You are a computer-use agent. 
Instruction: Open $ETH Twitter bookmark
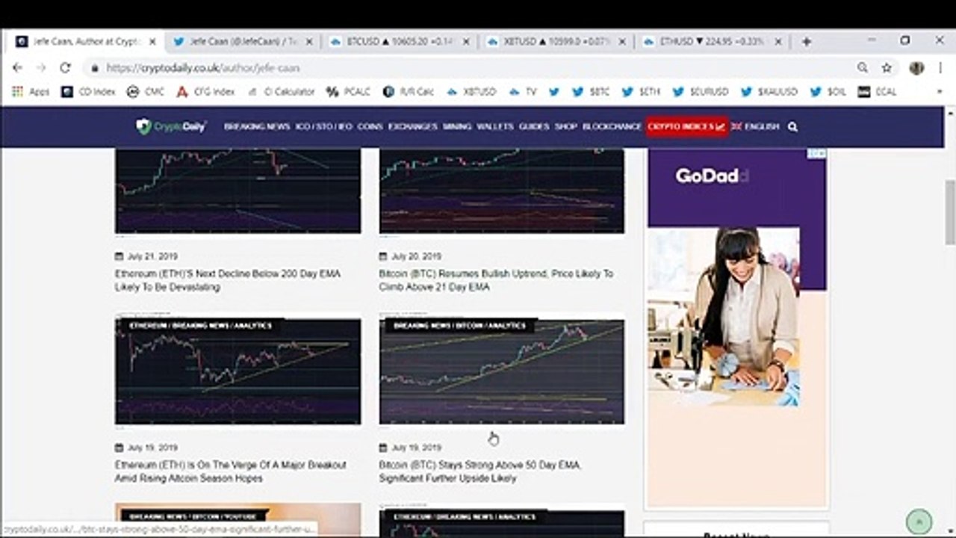(641, 92)
